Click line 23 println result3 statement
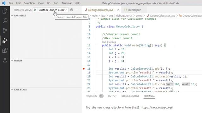 141,88
